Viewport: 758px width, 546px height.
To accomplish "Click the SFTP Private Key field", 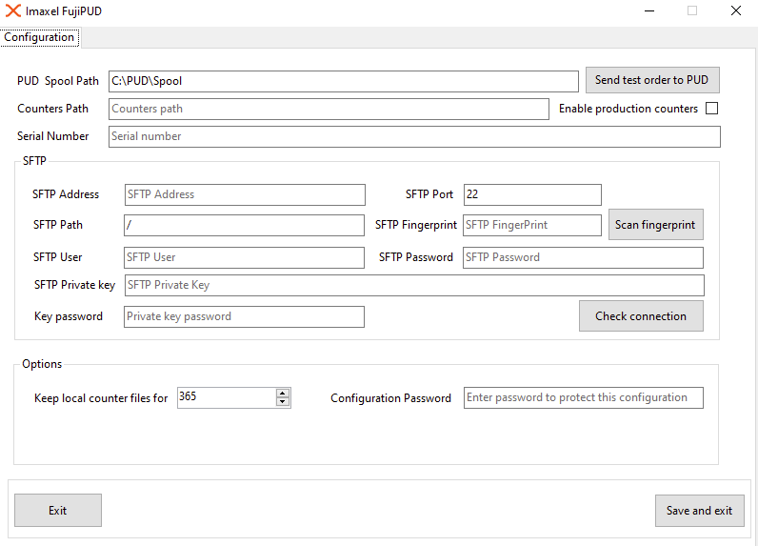I will [414, 285].
